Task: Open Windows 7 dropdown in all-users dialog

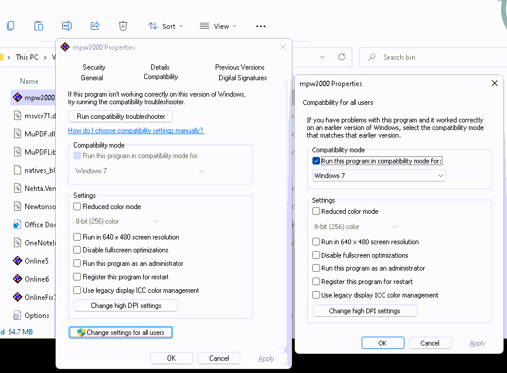Action: 379,175
